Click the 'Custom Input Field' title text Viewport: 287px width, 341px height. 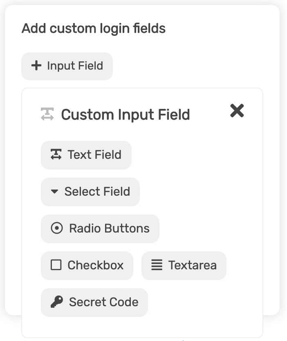[126, 115]
